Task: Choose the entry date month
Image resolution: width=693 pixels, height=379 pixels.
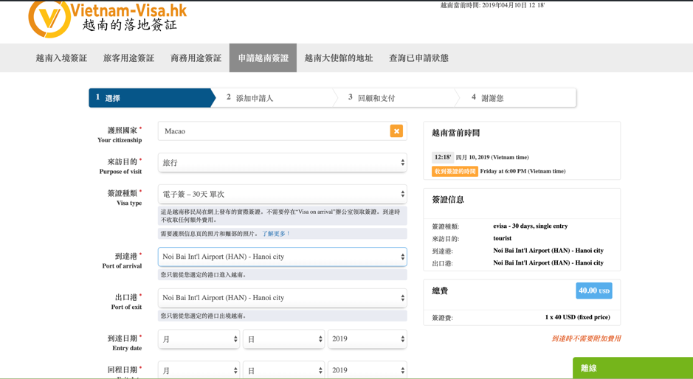Action: [199, 339]
